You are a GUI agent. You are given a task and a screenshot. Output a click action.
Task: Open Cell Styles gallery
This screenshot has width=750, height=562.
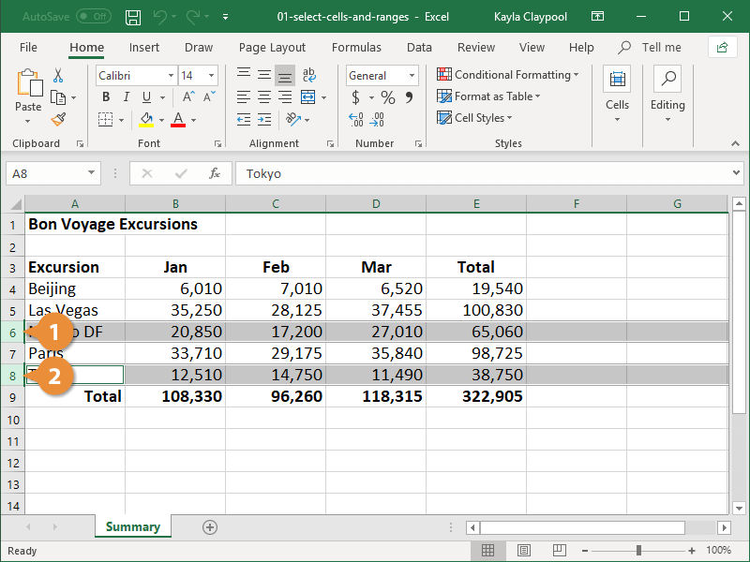[476, 118]
